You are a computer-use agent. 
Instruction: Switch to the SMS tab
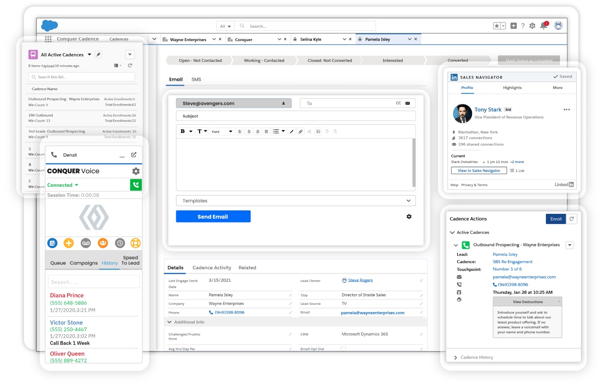click(x=196, y=79)
